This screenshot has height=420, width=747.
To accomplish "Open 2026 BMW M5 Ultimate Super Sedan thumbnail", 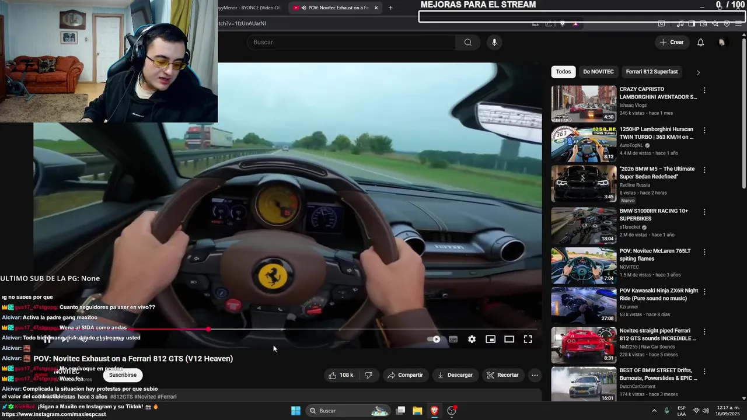I will point(584,183).
